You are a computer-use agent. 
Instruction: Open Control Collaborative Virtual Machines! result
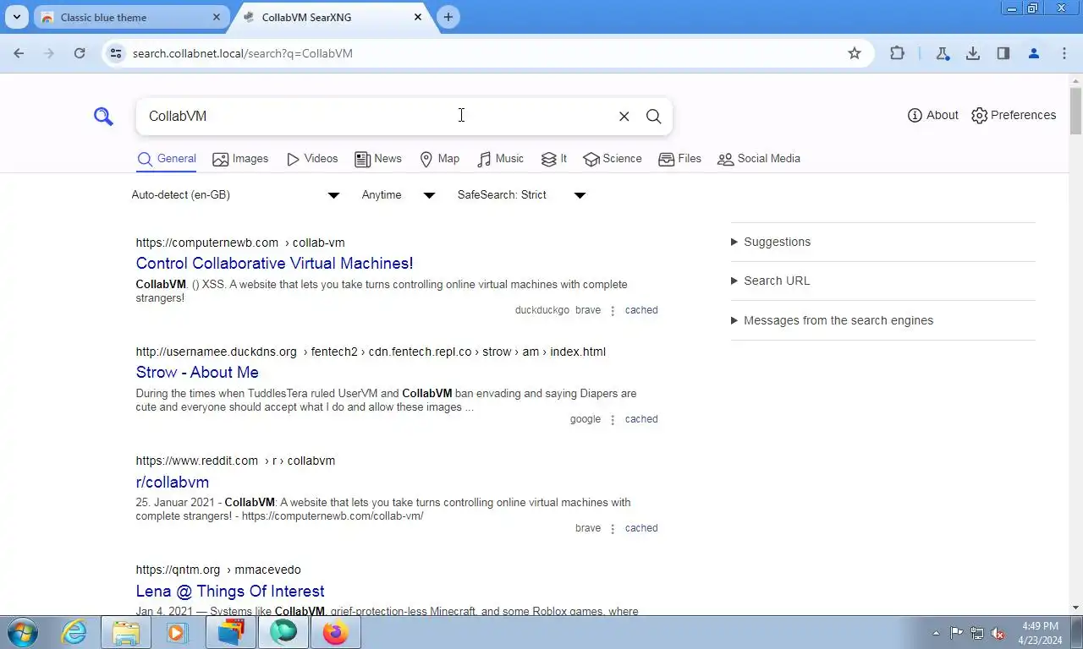pyautogui.click(x=275, y=264)
